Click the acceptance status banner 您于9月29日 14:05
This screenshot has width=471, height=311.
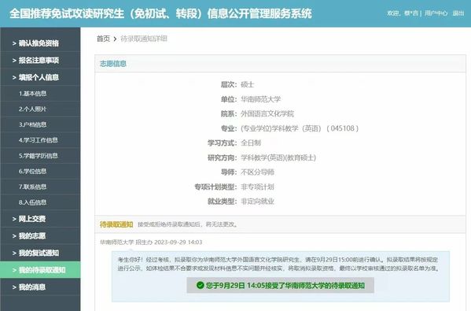[280, 285]
